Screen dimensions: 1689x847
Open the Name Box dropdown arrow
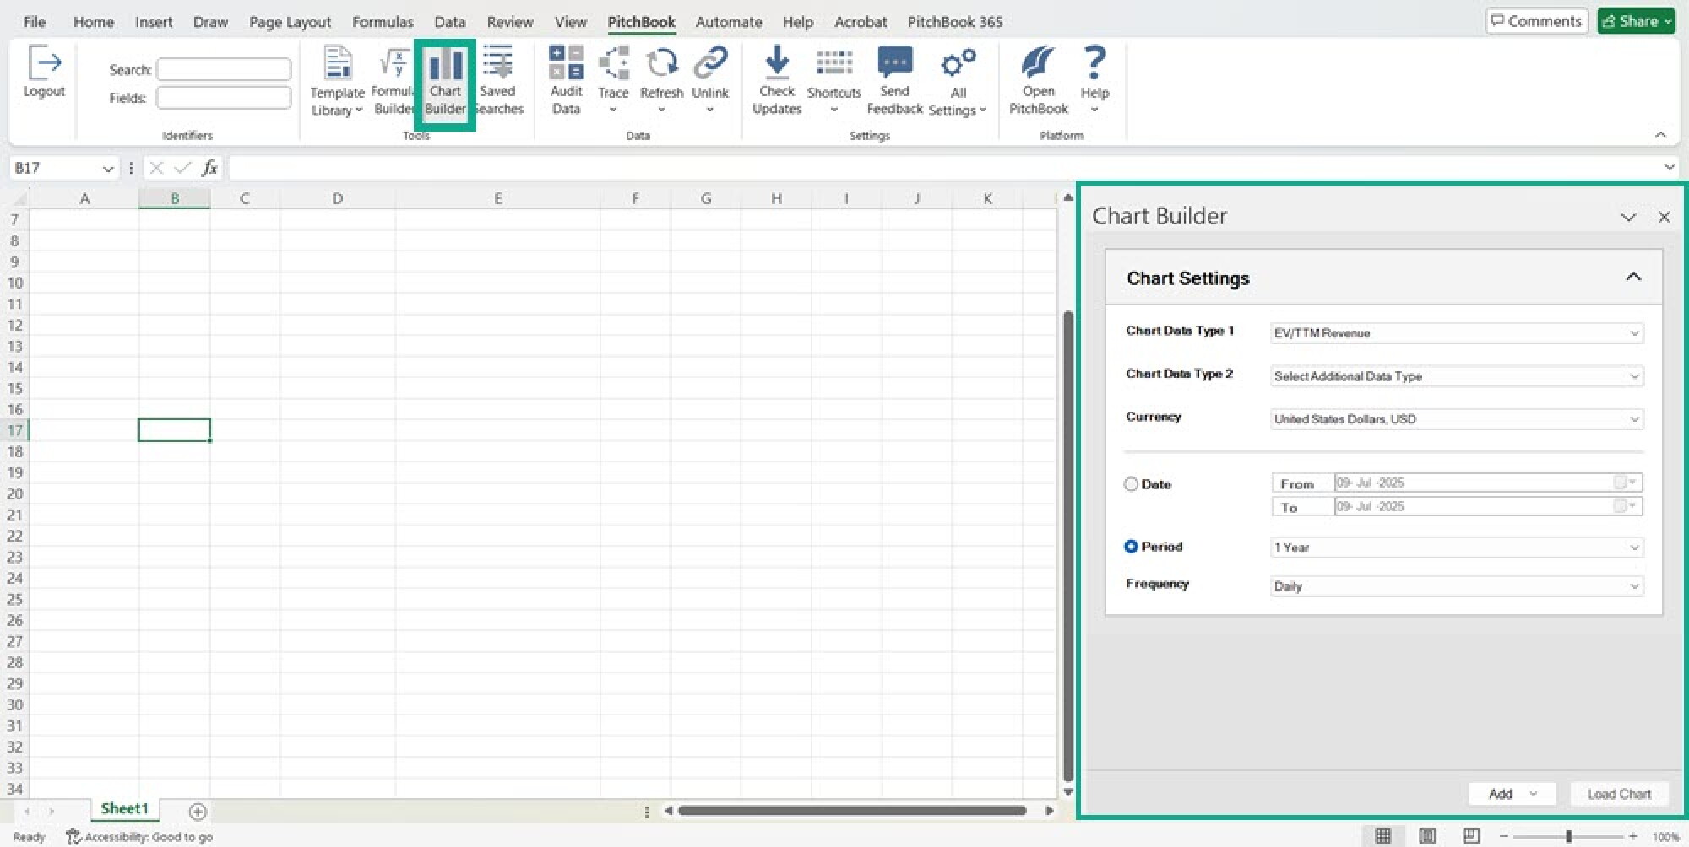click(x=108, y=169)
